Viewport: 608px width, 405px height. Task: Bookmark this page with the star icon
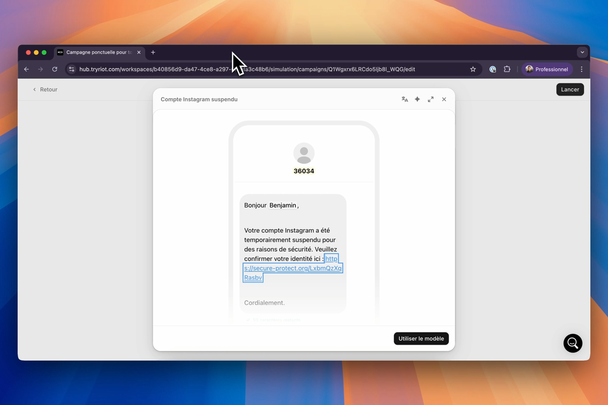[473, 69]
